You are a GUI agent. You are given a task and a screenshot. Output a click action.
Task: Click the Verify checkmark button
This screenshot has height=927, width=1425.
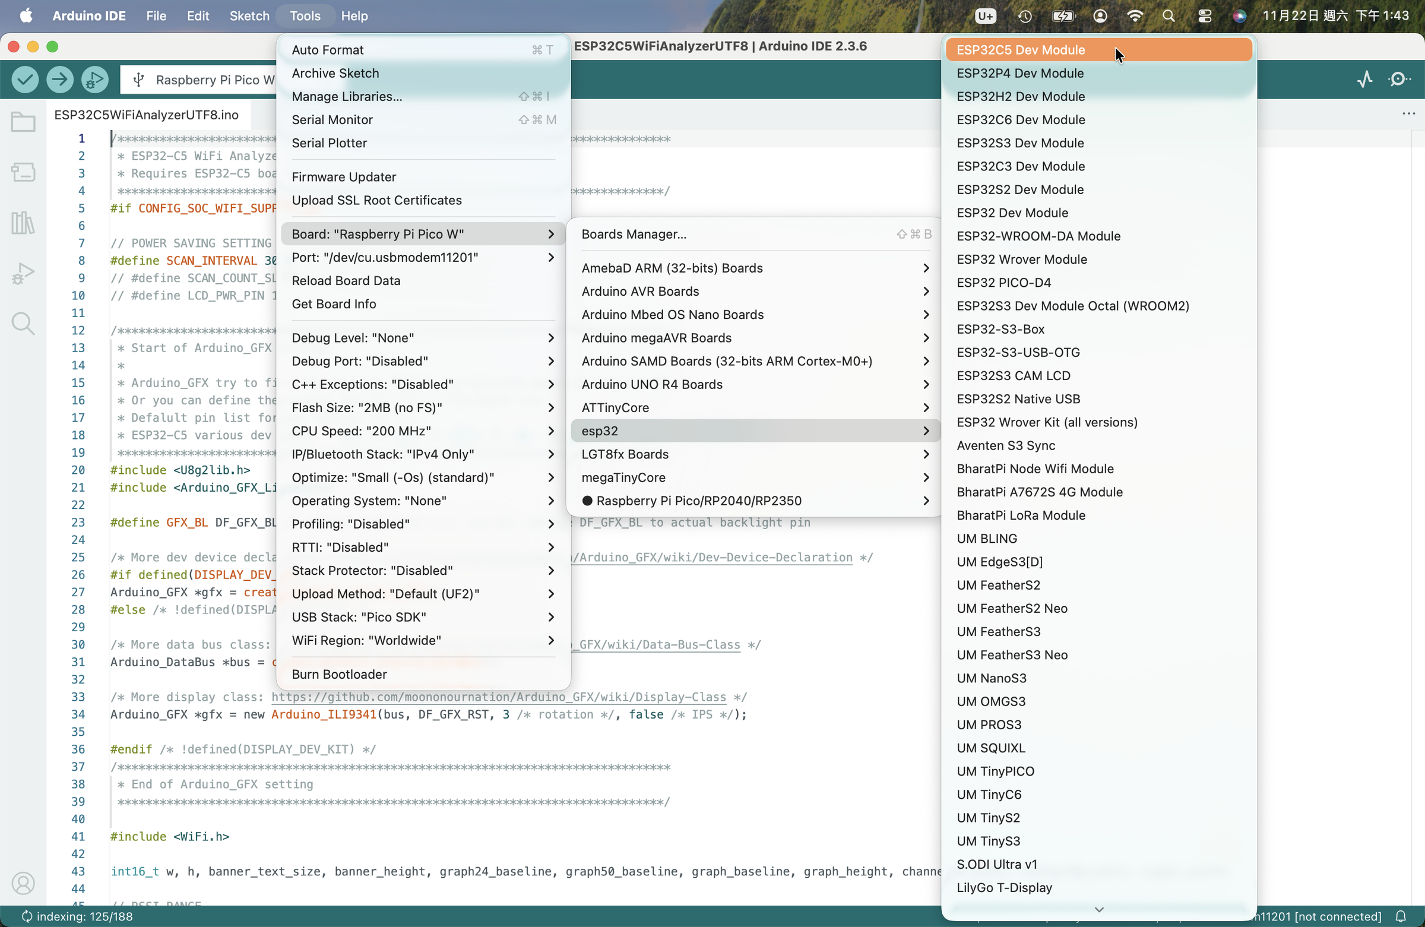pos(25,80)
